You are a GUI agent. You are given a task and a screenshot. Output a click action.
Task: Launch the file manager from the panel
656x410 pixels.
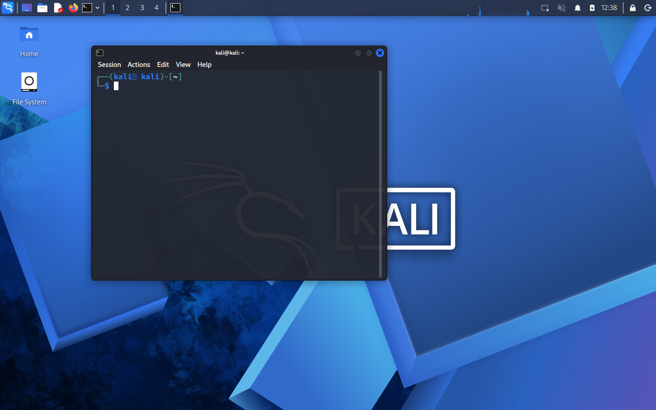click(42, 8)
